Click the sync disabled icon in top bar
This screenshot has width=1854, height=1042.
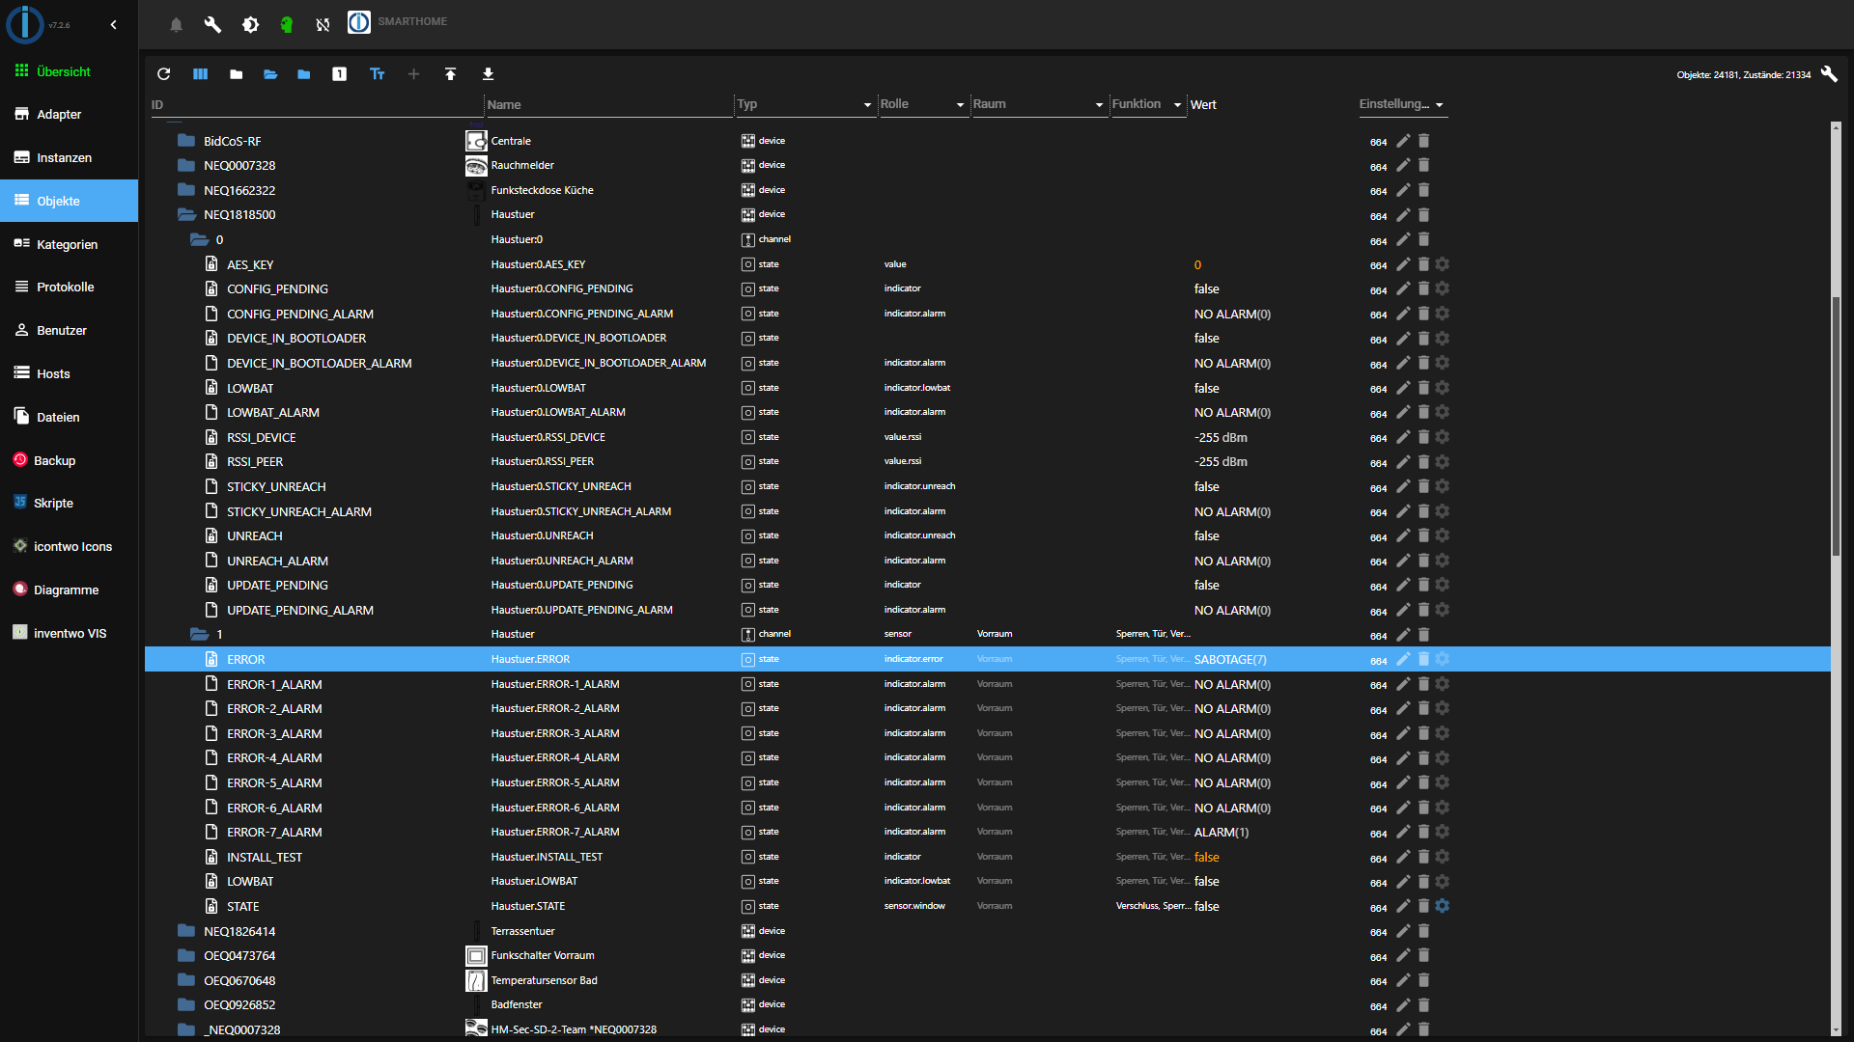tap(323, 25)
